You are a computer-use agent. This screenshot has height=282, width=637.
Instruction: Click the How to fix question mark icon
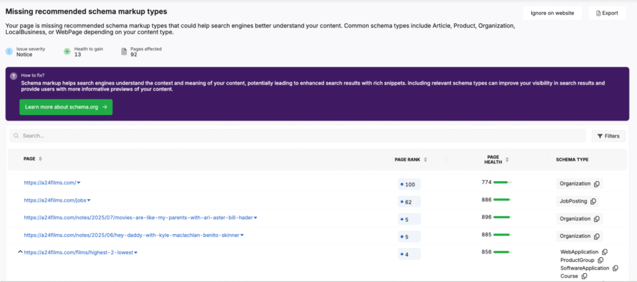tap(14, 76)
